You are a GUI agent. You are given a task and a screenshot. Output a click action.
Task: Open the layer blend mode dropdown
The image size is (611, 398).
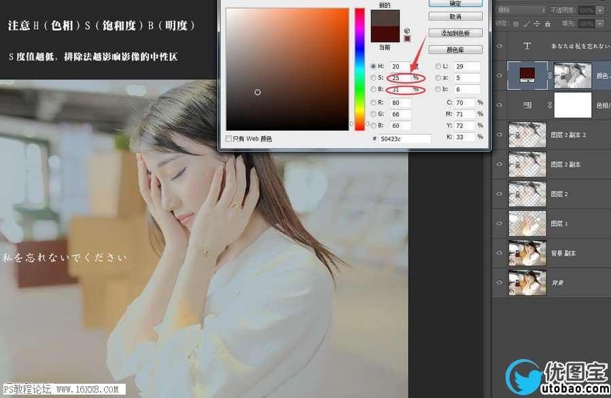(521, 10)
